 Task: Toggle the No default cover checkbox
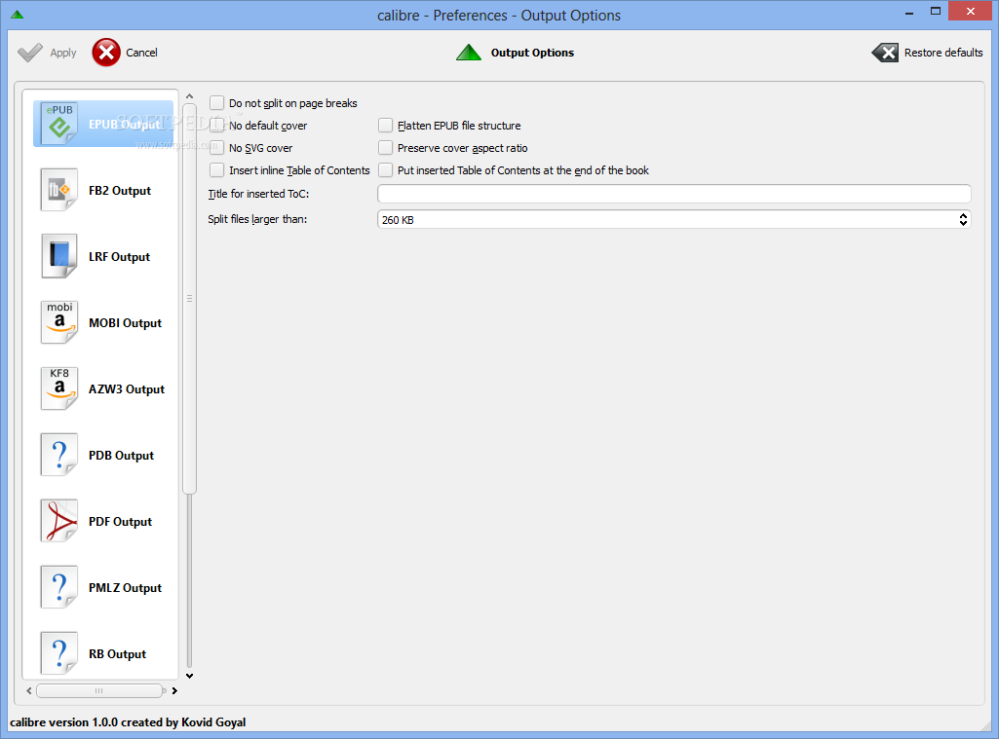click(217, 126)
